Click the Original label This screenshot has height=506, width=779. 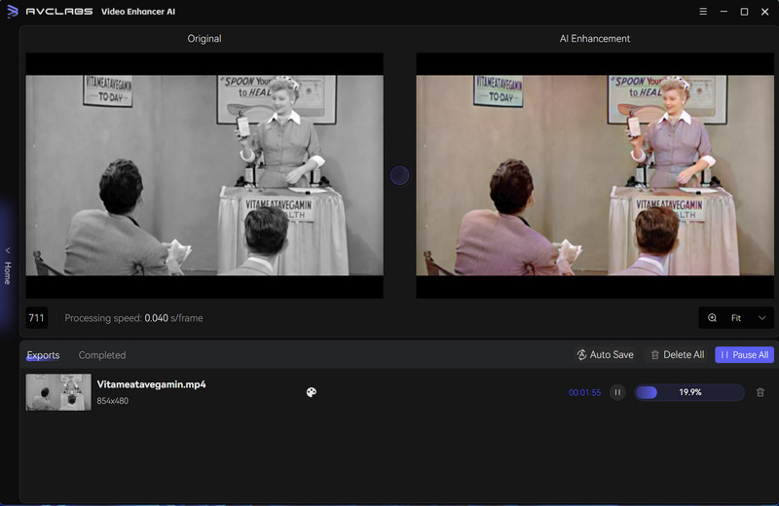[204, 39]
